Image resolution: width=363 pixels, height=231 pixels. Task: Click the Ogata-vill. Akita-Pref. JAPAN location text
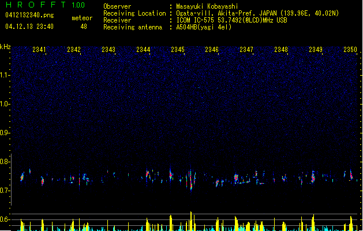[x=257, y=13]
